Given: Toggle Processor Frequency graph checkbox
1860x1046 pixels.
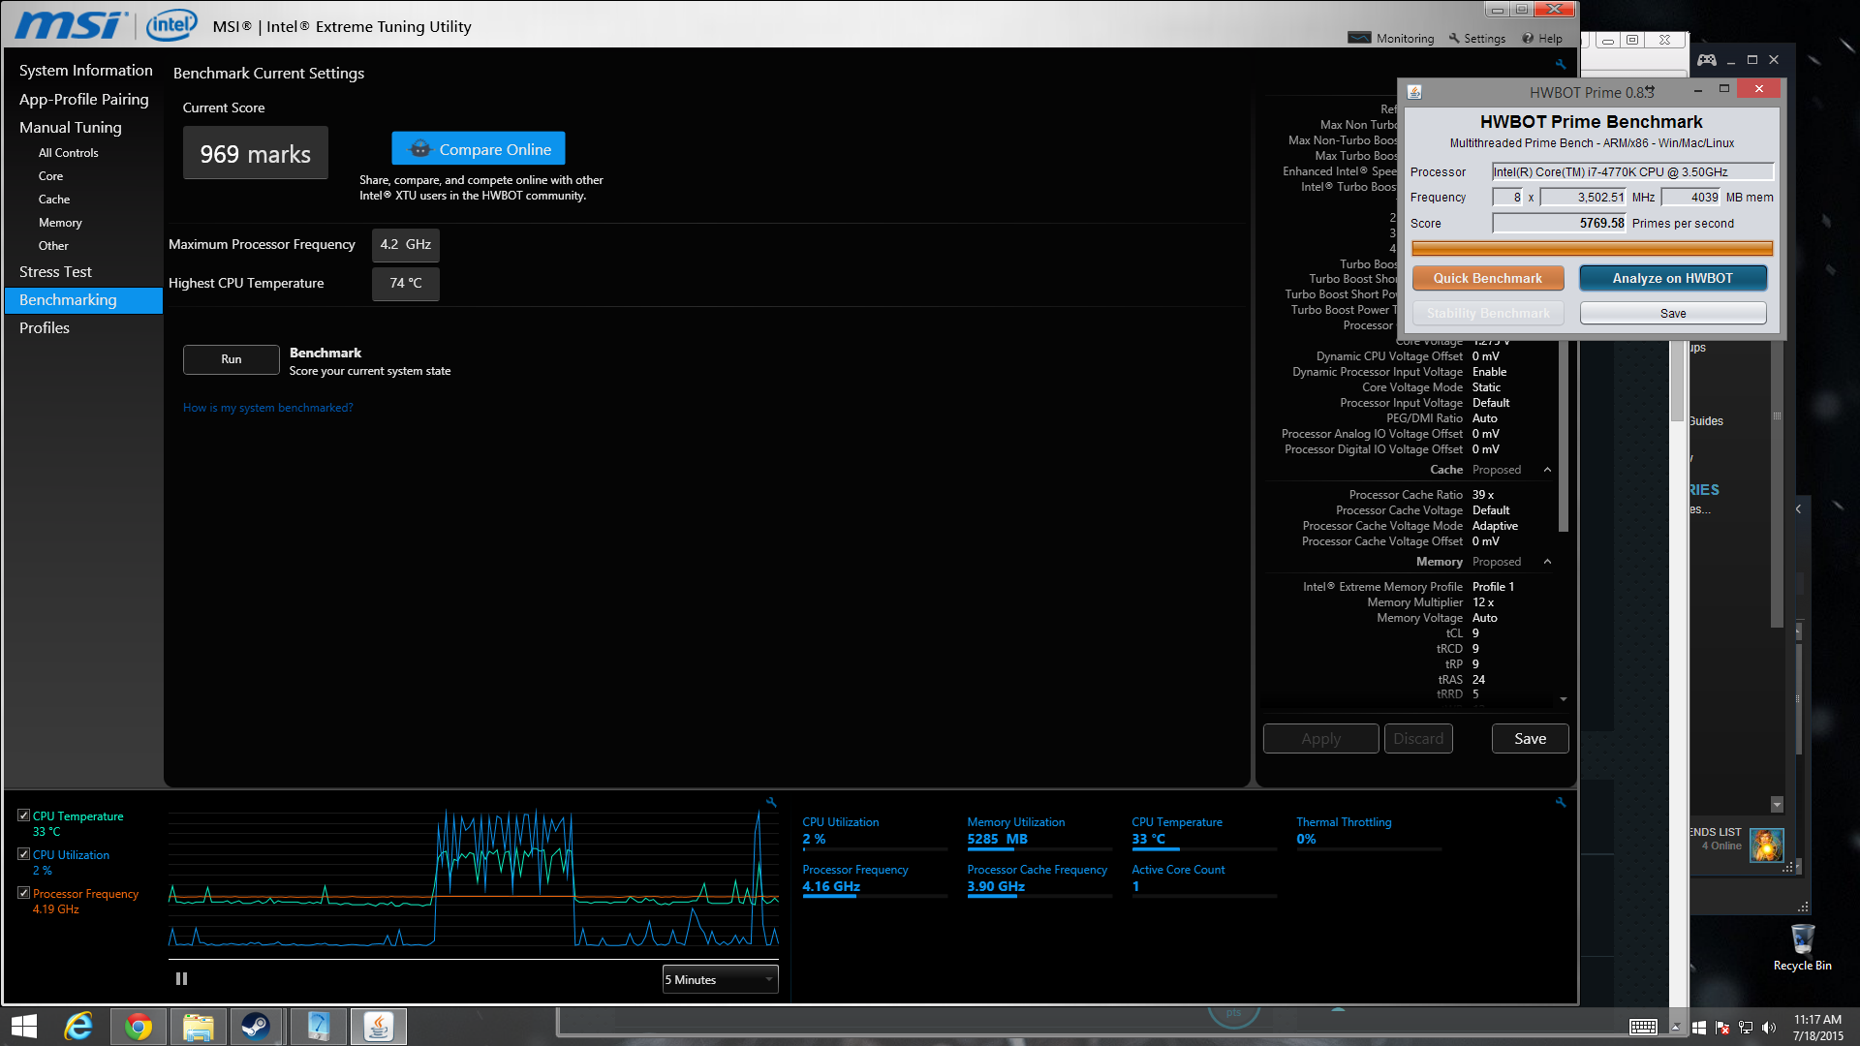Looking at the screenshot, I should click(23, 893).
